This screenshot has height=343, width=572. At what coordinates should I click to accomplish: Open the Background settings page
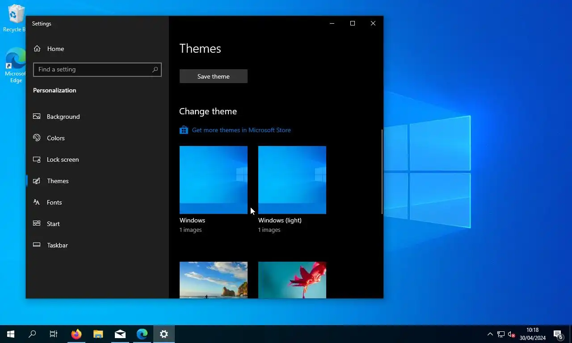click(x=97, y=117)
